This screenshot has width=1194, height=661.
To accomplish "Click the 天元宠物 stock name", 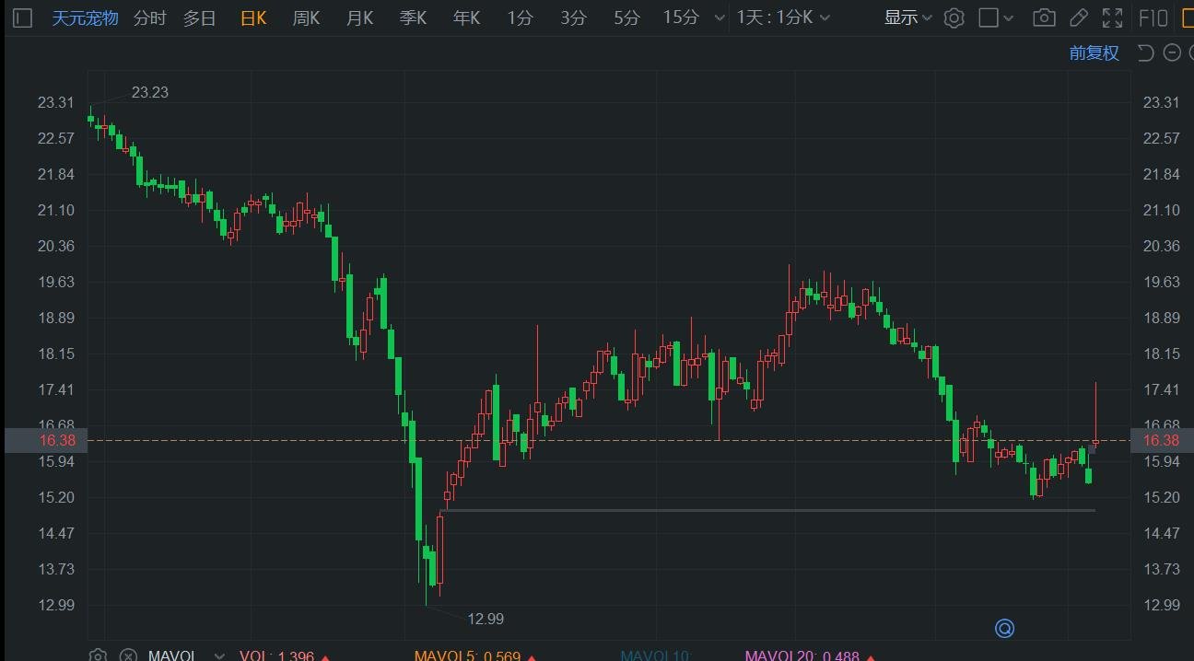I will [85, 17].
